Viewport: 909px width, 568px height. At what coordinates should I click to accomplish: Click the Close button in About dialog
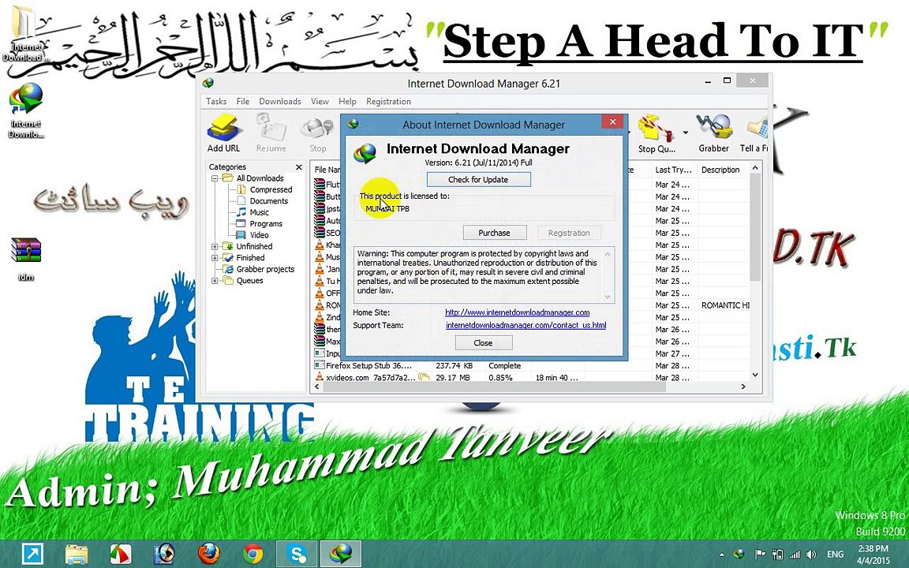coord(484,342)
